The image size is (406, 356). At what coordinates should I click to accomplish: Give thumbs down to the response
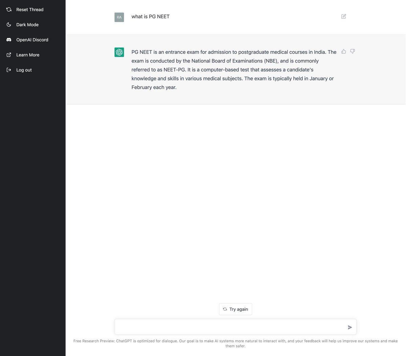point(353,51)
